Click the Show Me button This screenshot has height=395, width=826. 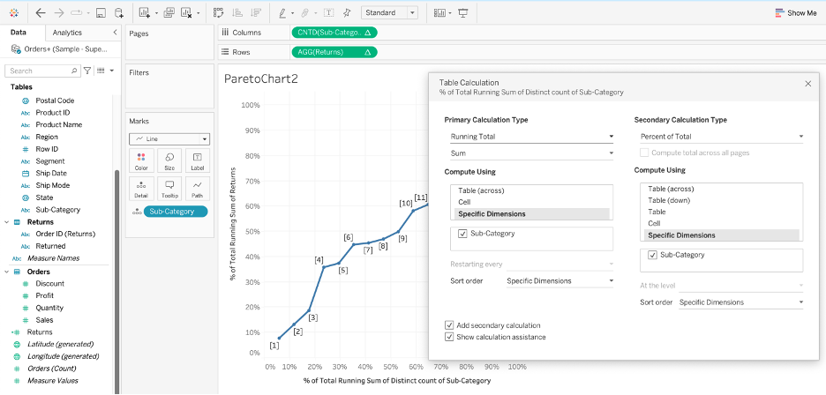pyautogui.click(x=795, y=13)
